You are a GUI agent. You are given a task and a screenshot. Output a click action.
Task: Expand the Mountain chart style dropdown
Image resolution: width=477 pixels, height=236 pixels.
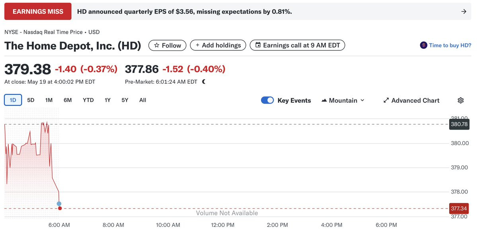(x=362, y=100)
